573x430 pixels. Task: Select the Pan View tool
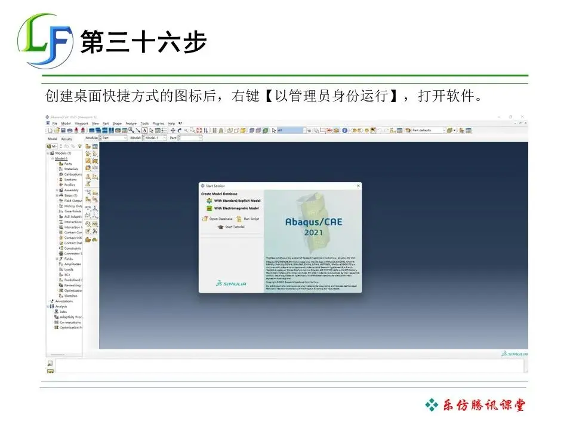point(173,130)
